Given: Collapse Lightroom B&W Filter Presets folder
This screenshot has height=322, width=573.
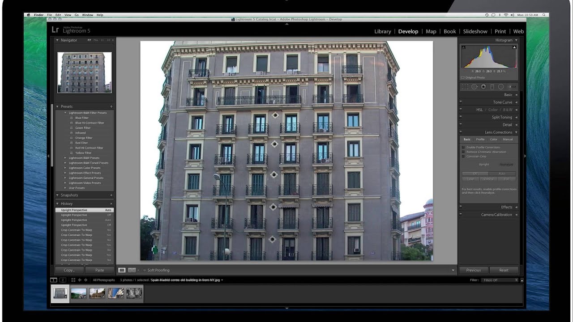Looking at the screenshot, I should [65, 113].
